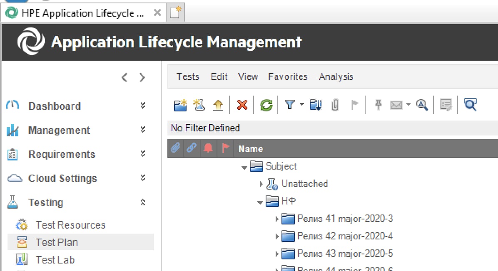Click the red flag column header
The height and width of the screenshot is (271, 498).
226,148
